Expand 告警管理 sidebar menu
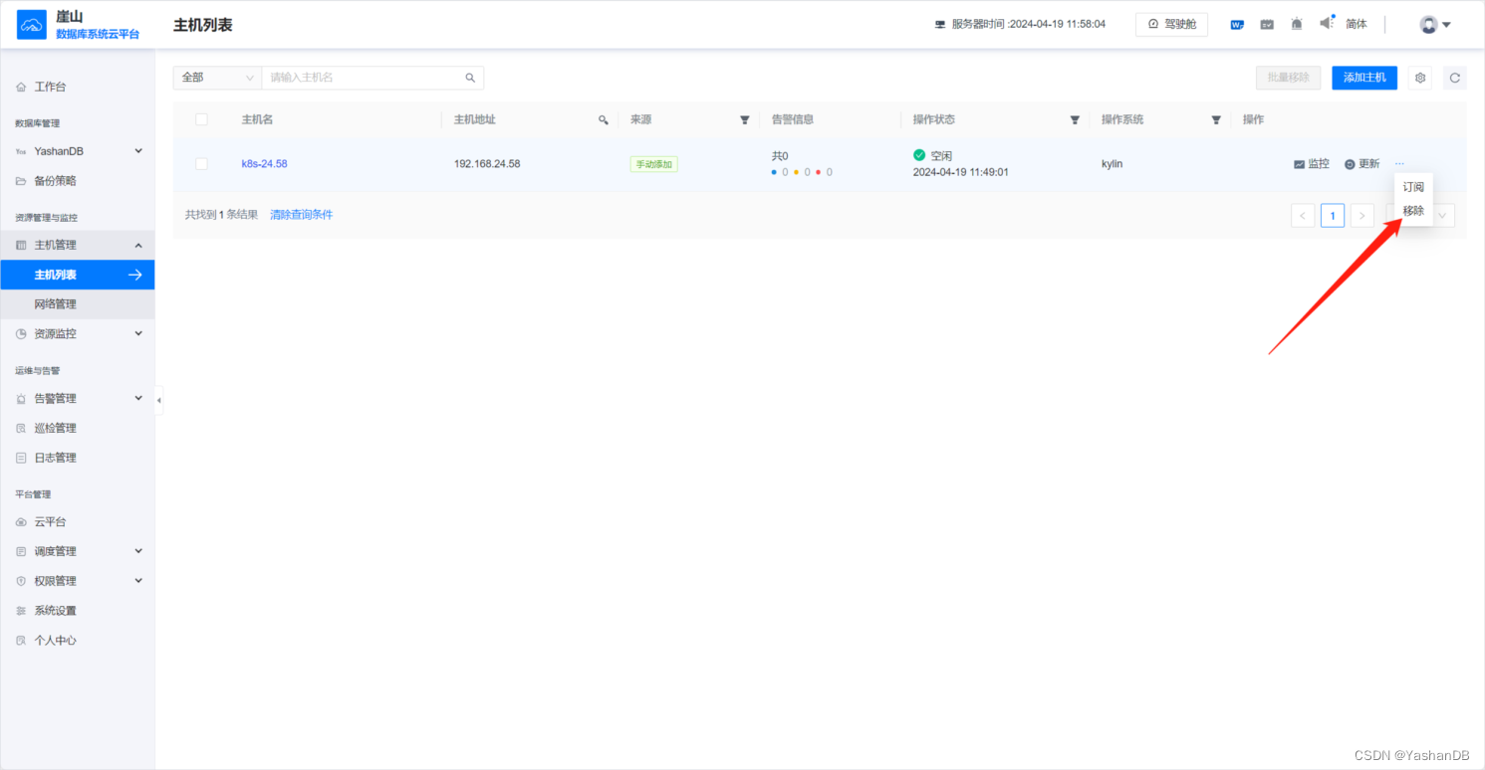This screenshot has height=770, width=1485. 78,398
